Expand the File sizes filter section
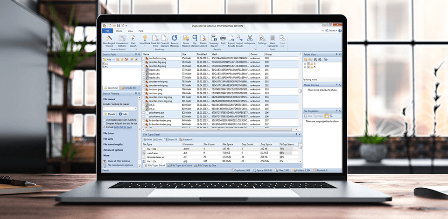The width and height of the screenshot is (448, 219). point(108,139)
